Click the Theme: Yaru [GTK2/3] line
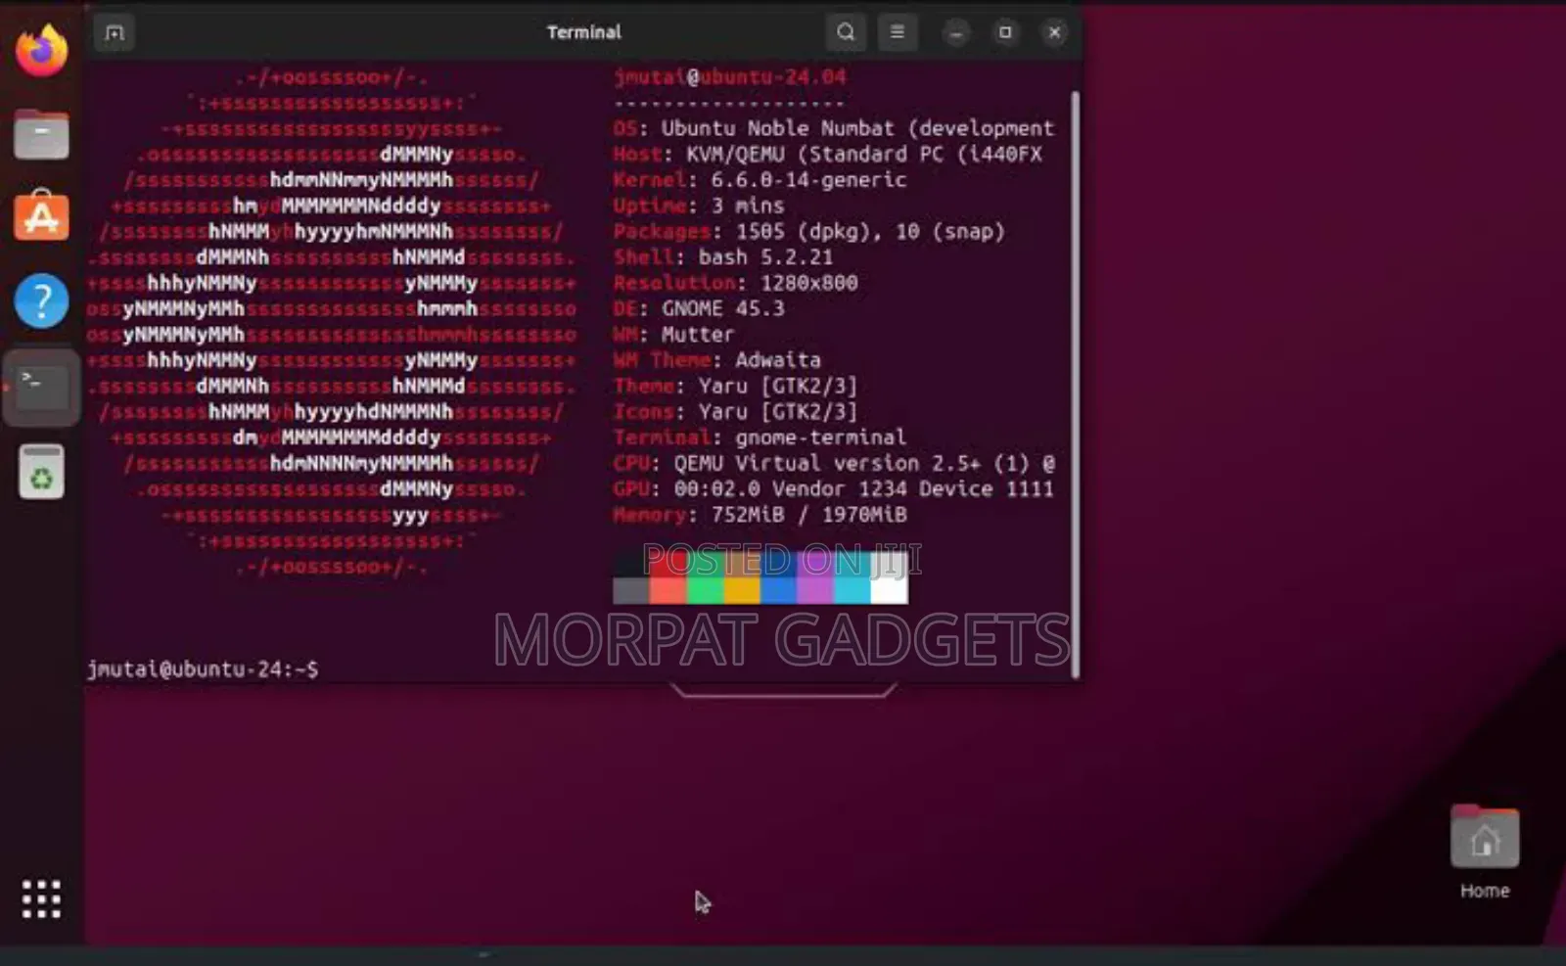Screen dimensions: 1566x966 [735, 386]
